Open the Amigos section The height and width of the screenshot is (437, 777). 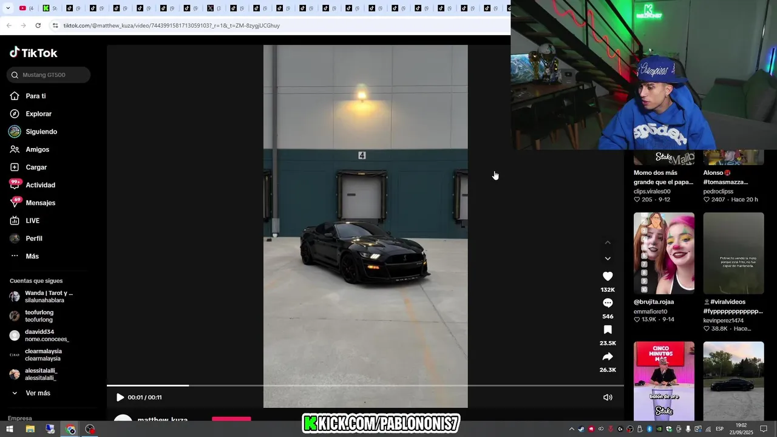(38, 149)
